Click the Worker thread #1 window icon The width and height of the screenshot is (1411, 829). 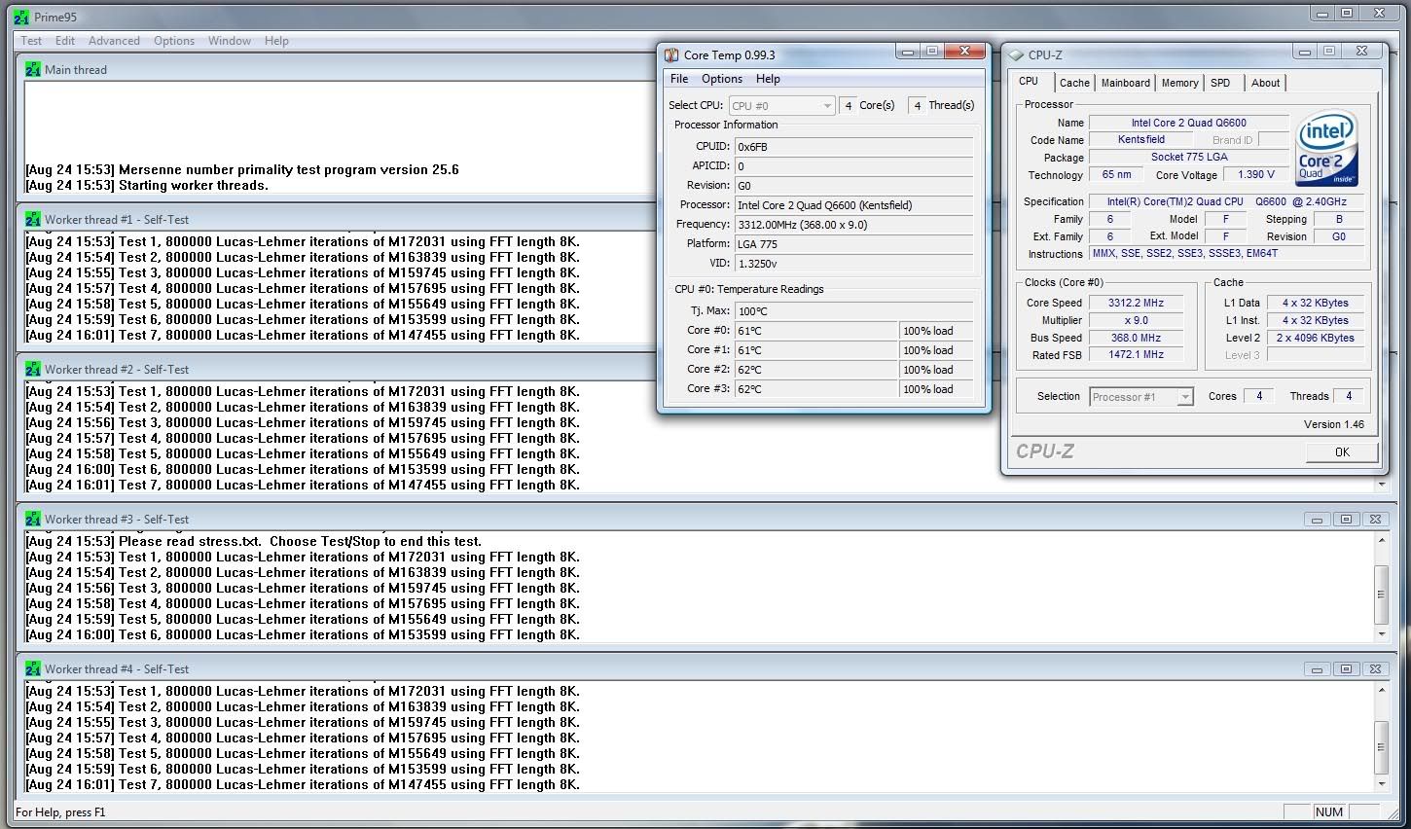tap(33, 220)
